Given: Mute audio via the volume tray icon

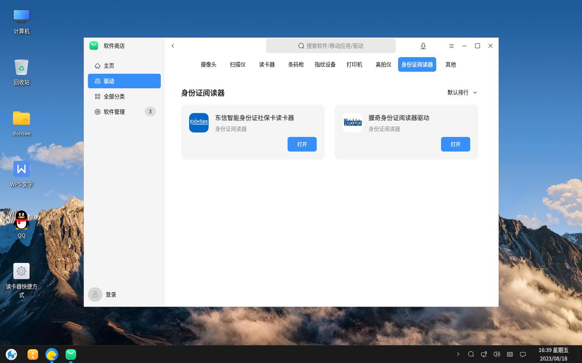Looking at the screenshot, I should (x=496, y=354).
